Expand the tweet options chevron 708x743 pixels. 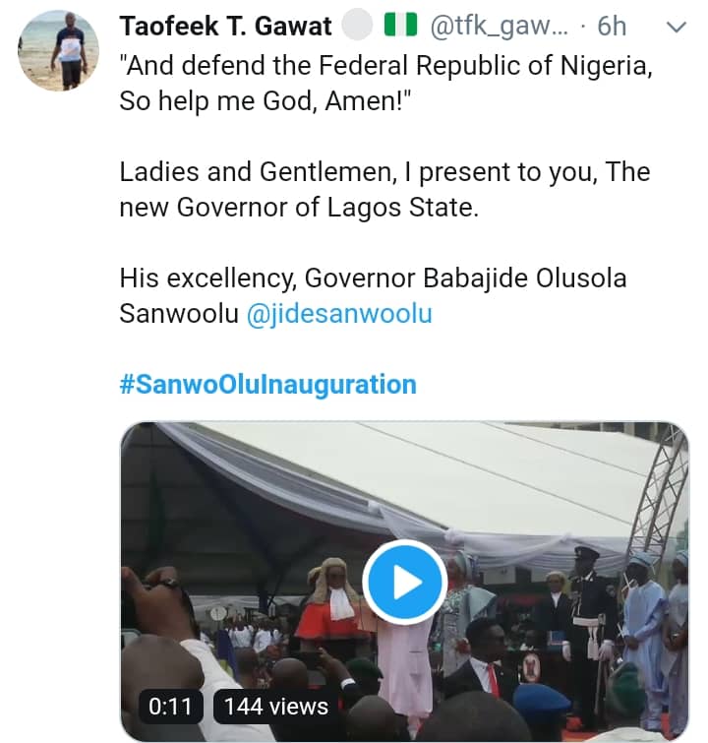coord(676,27)
